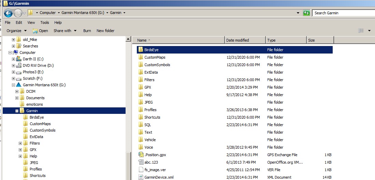Screen dimensions: 375x180
Task: Click the BirdsEye folder icon in file list
Action: pyautogui.click(x=141, y=50)
